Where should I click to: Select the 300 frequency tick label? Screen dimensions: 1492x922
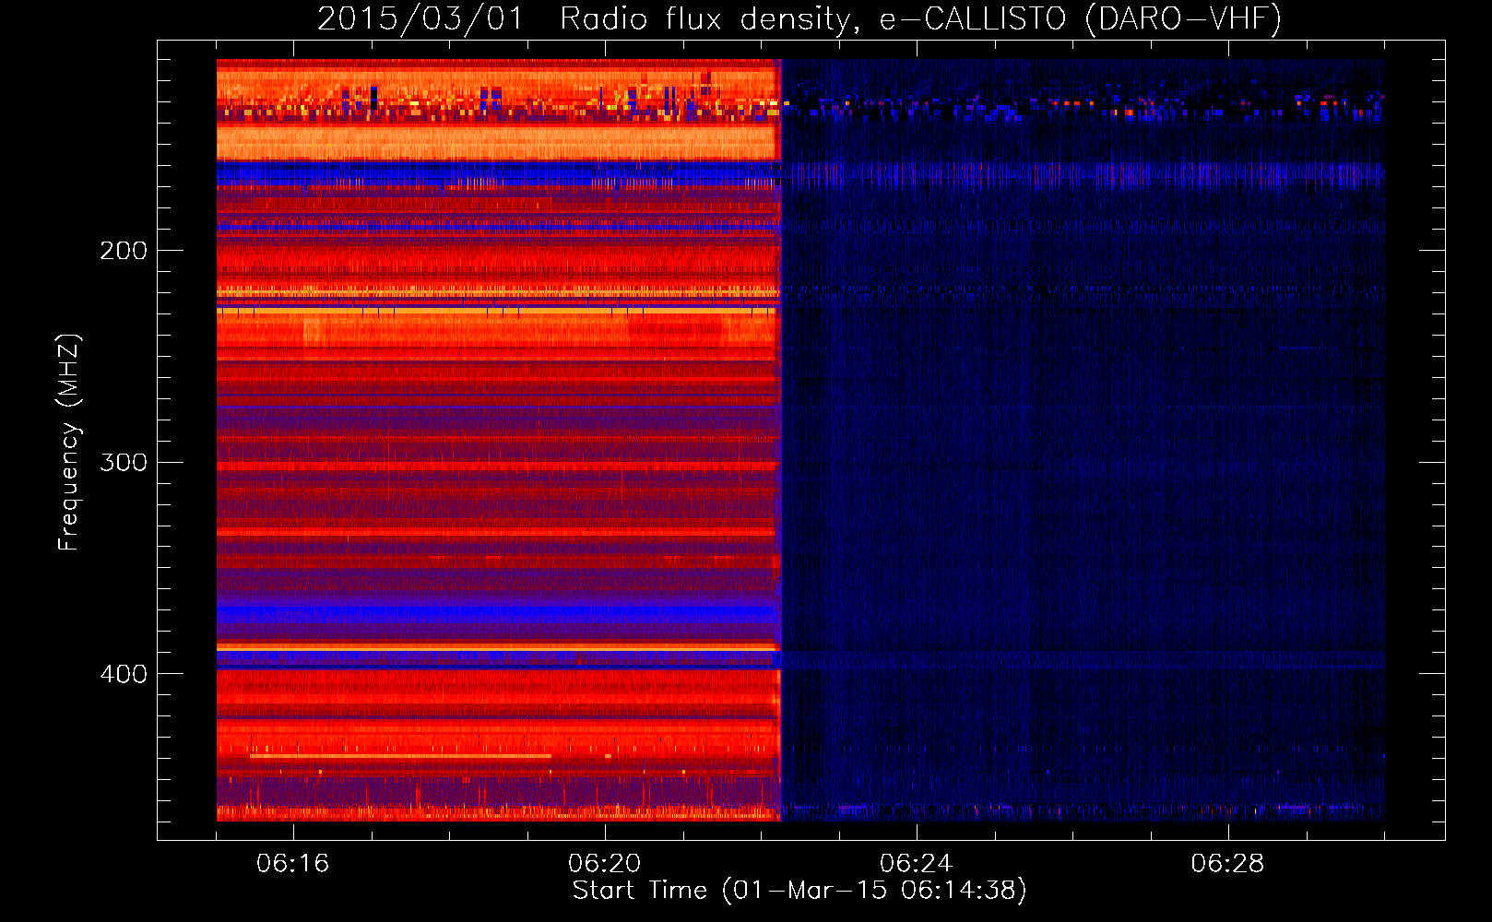124,462
